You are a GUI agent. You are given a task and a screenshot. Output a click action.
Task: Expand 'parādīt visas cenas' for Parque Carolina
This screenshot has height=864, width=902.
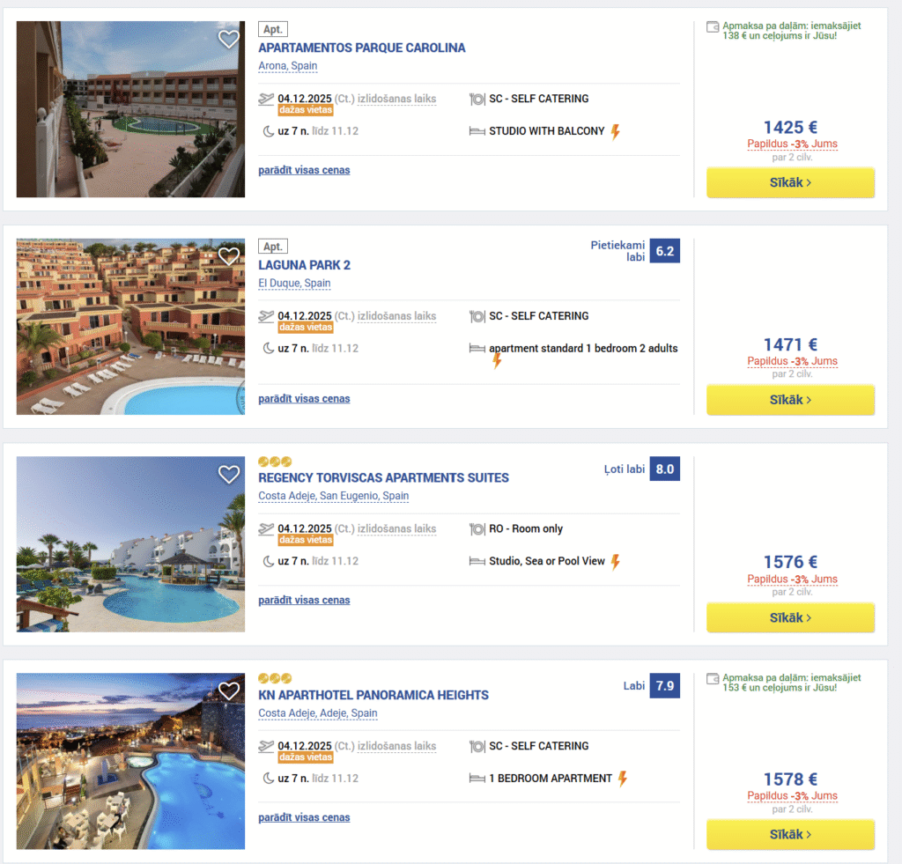(304, 170)
